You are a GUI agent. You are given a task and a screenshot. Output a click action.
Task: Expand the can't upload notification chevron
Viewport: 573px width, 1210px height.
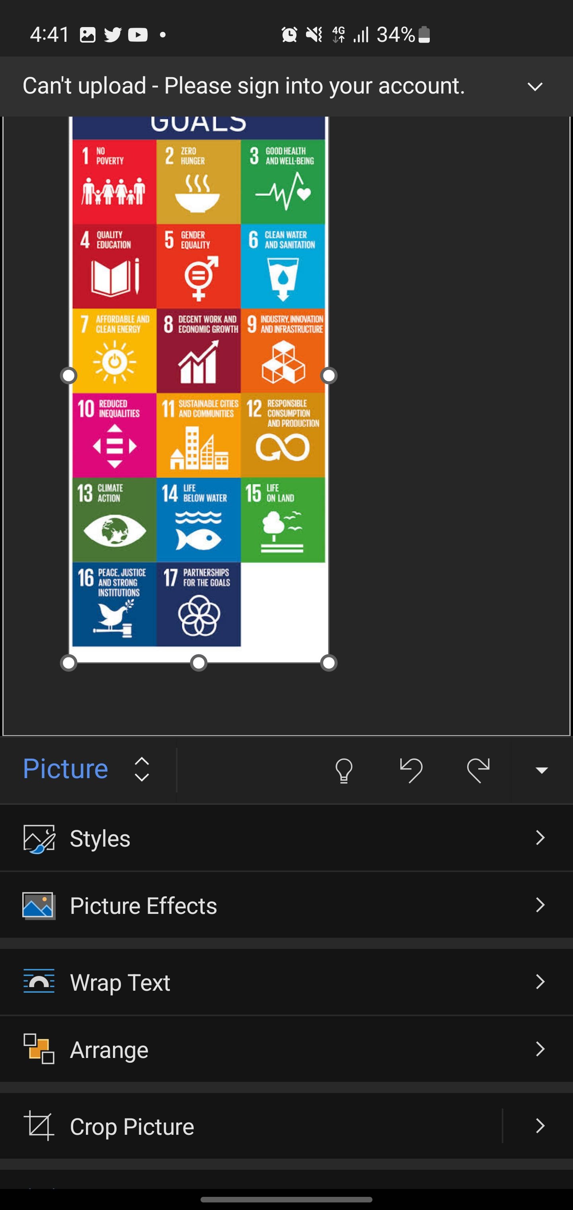click(535, 86)
